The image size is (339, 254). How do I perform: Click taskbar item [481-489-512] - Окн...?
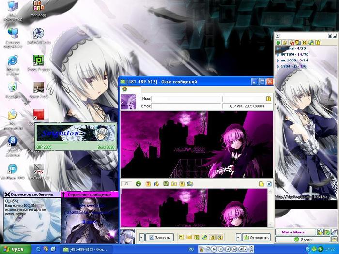[87, 249]
